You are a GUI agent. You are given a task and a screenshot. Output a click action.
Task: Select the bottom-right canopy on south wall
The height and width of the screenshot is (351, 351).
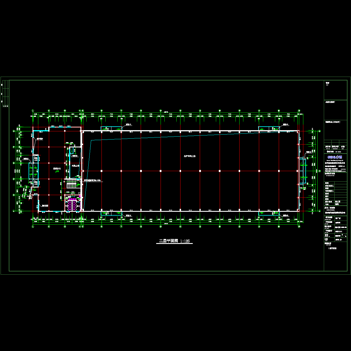269,214
